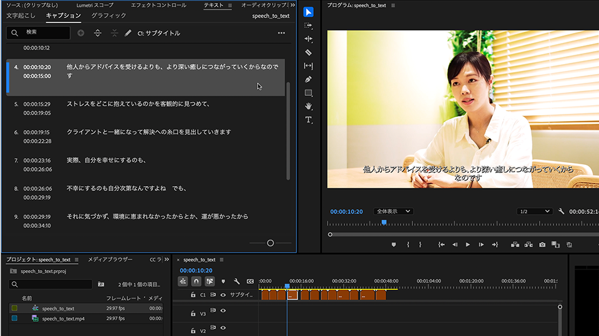Export a frame with camera icon

click(x=542, y=245)
